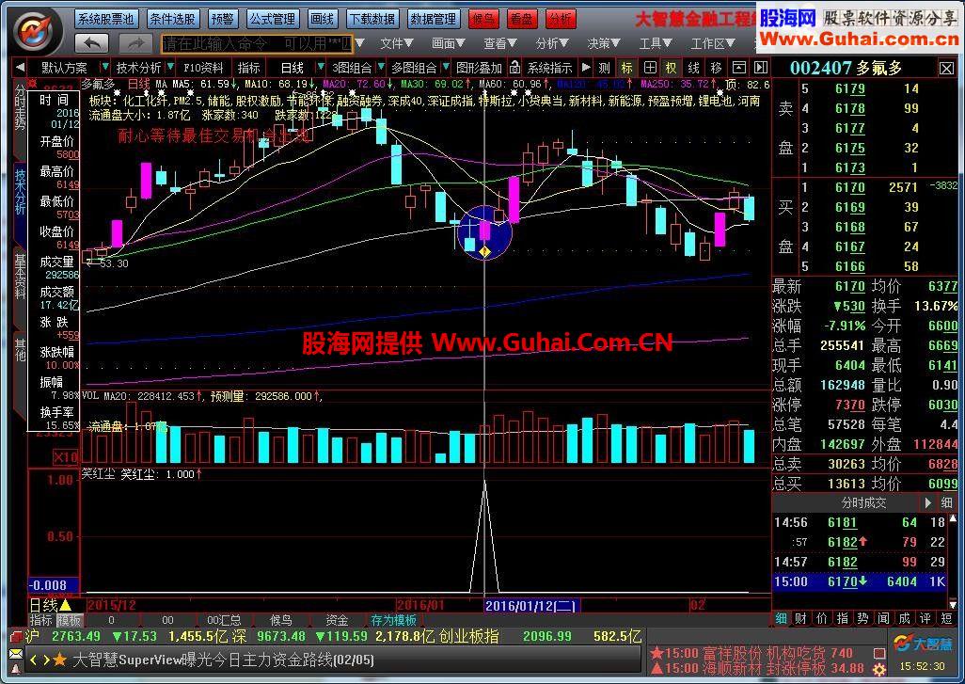Click the crosshair grid icon in chart toolbar

point(649,68)
